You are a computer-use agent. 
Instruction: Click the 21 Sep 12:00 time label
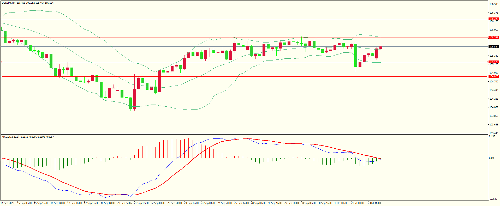(x=141, y=203)
